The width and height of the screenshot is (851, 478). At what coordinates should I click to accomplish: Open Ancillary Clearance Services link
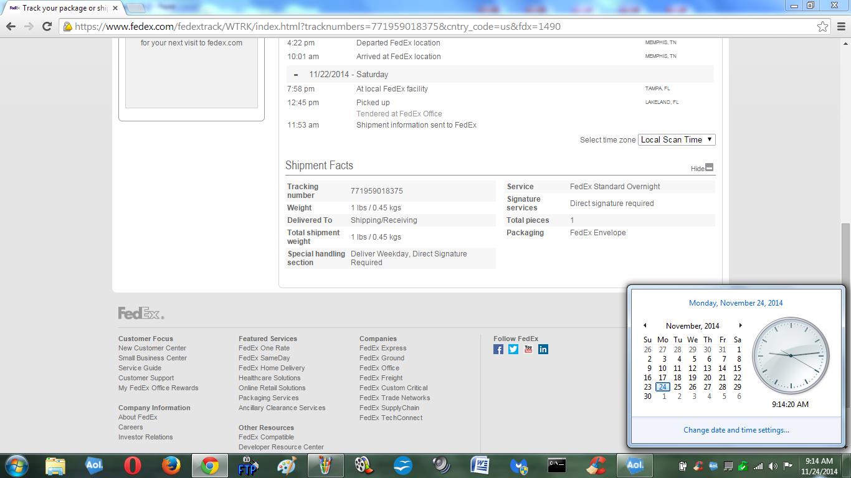coord(282,408)
